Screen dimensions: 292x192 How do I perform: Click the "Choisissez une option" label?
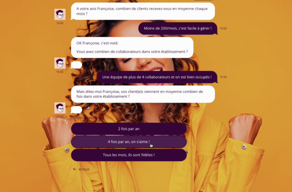[87, 118]
